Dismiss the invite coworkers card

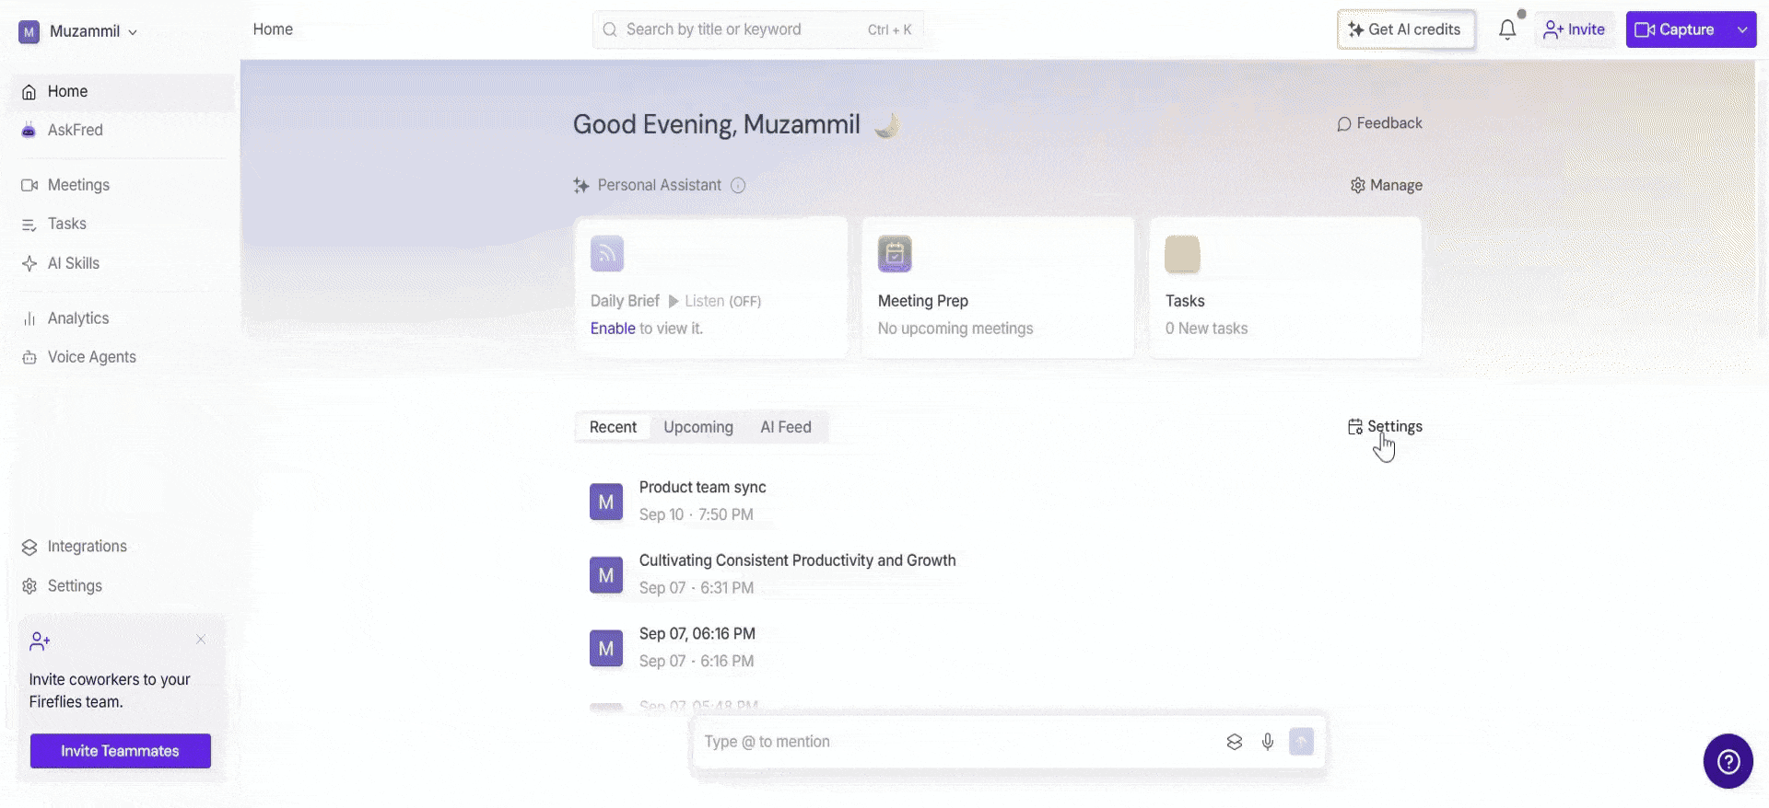[201, 640]
